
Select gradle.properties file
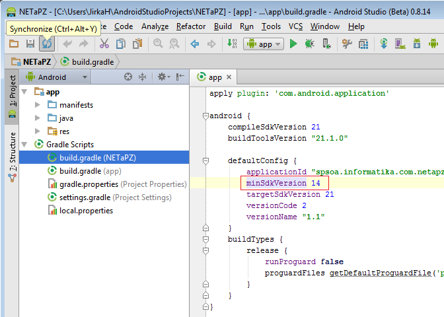click(x=104, y=184)
